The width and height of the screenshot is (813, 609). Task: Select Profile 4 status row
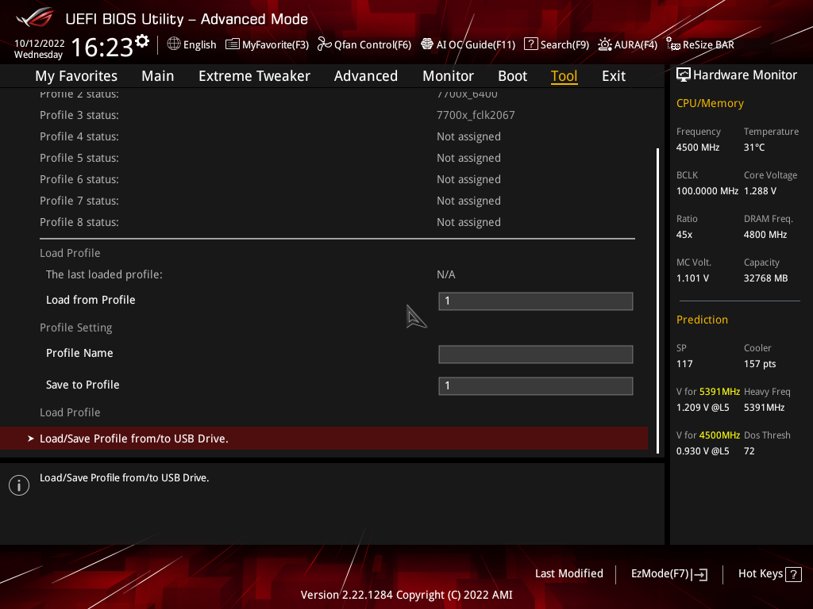coord(337,136)
